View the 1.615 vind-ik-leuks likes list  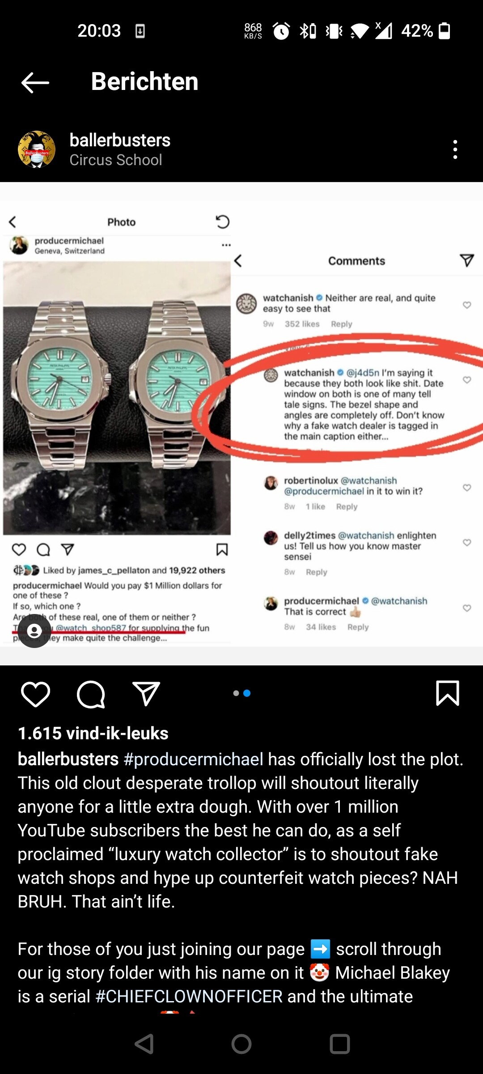coord(93,733)
